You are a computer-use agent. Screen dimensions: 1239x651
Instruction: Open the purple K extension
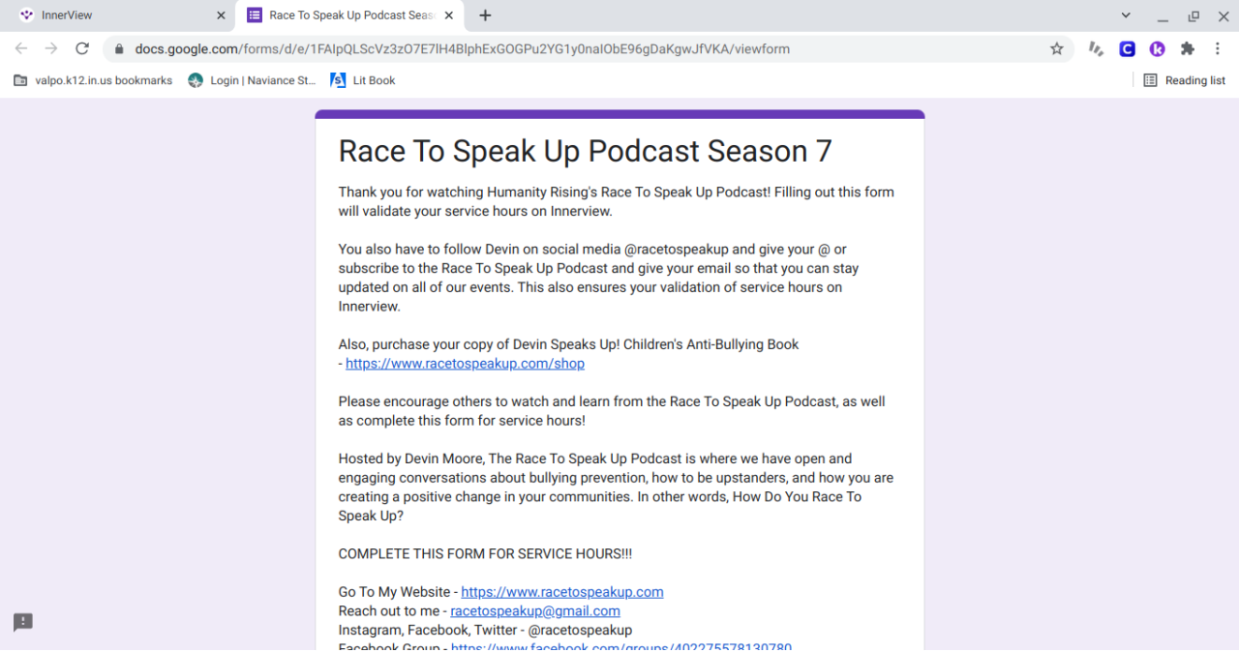coord(1157,48)
